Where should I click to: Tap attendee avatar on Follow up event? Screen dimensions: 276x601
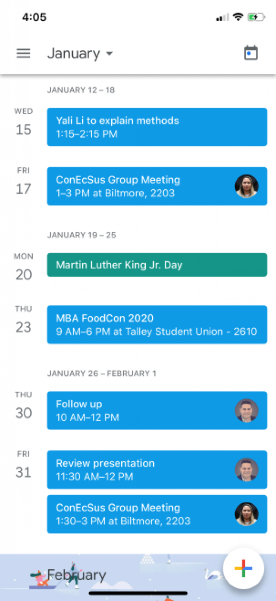tap(247, 410)
